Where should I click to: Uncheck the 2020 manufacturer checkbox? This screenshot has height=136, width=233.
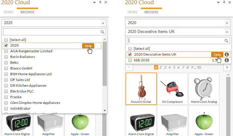(x=6, y=45)
